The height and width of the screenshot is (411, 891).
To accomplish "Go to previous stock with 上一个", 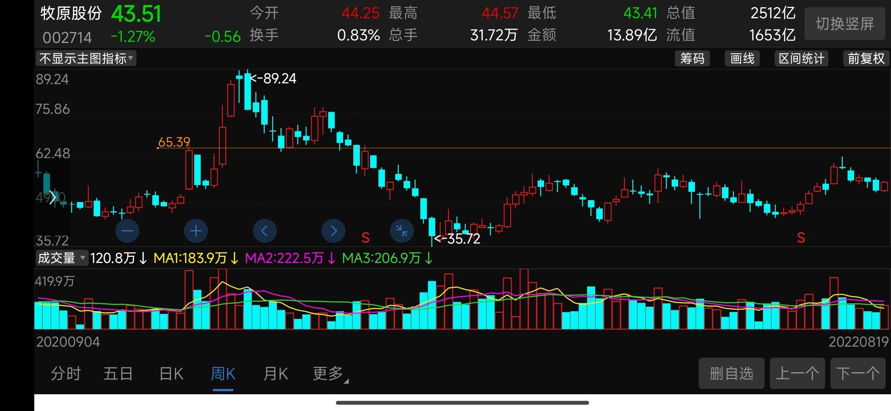I will point(797,373).
